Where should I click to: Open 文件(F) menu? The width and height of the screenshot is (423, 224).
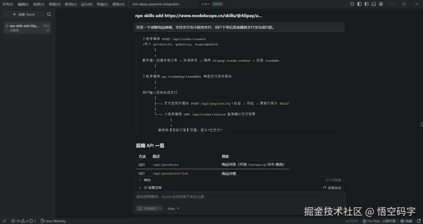[x=7, y=4]
